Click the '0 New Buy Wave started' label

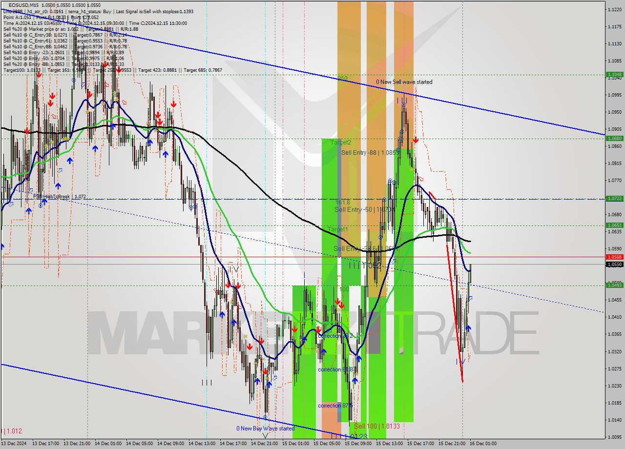point(265,429)
